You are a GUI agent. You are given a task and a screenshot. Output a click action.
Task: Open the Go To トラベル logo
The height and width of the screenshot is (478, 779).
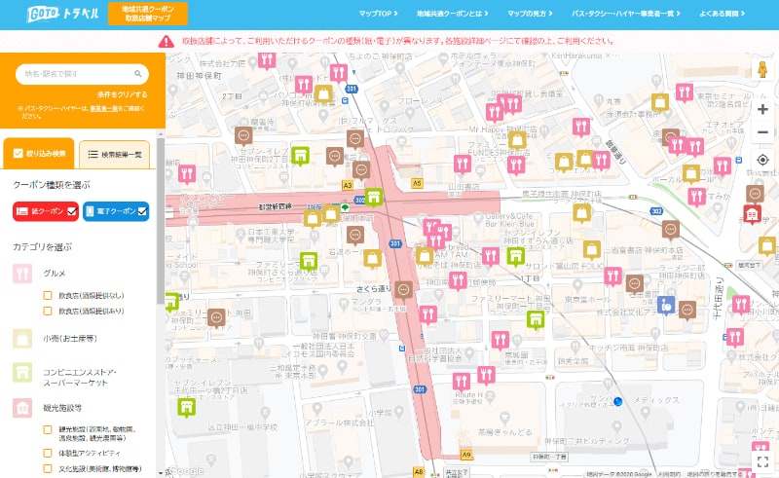click(63, 14)
